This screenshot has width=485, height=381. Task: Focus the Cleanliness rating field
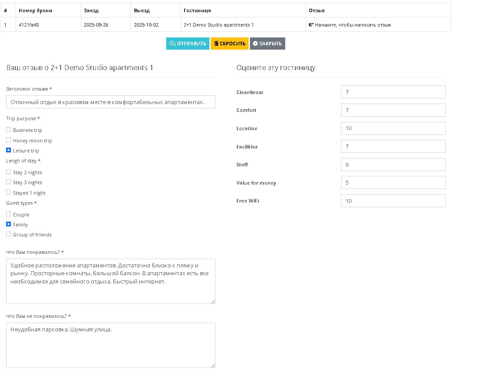(x=393, y=92)
